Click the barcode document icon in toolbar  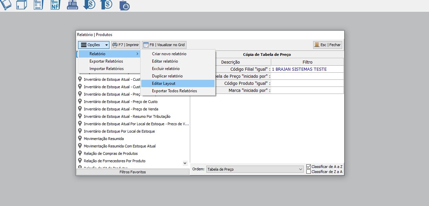[x=38, y=4]
